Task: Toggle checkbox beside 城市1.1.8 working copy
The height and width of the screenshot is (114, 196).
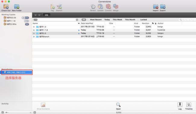Action: [30, 21]
